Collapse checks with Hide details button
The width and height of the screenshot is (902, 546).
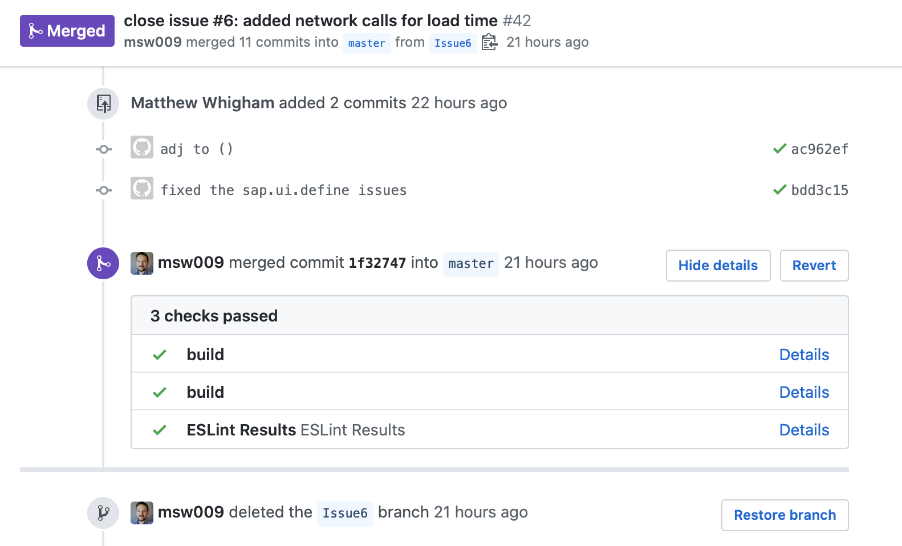(718, 266)
